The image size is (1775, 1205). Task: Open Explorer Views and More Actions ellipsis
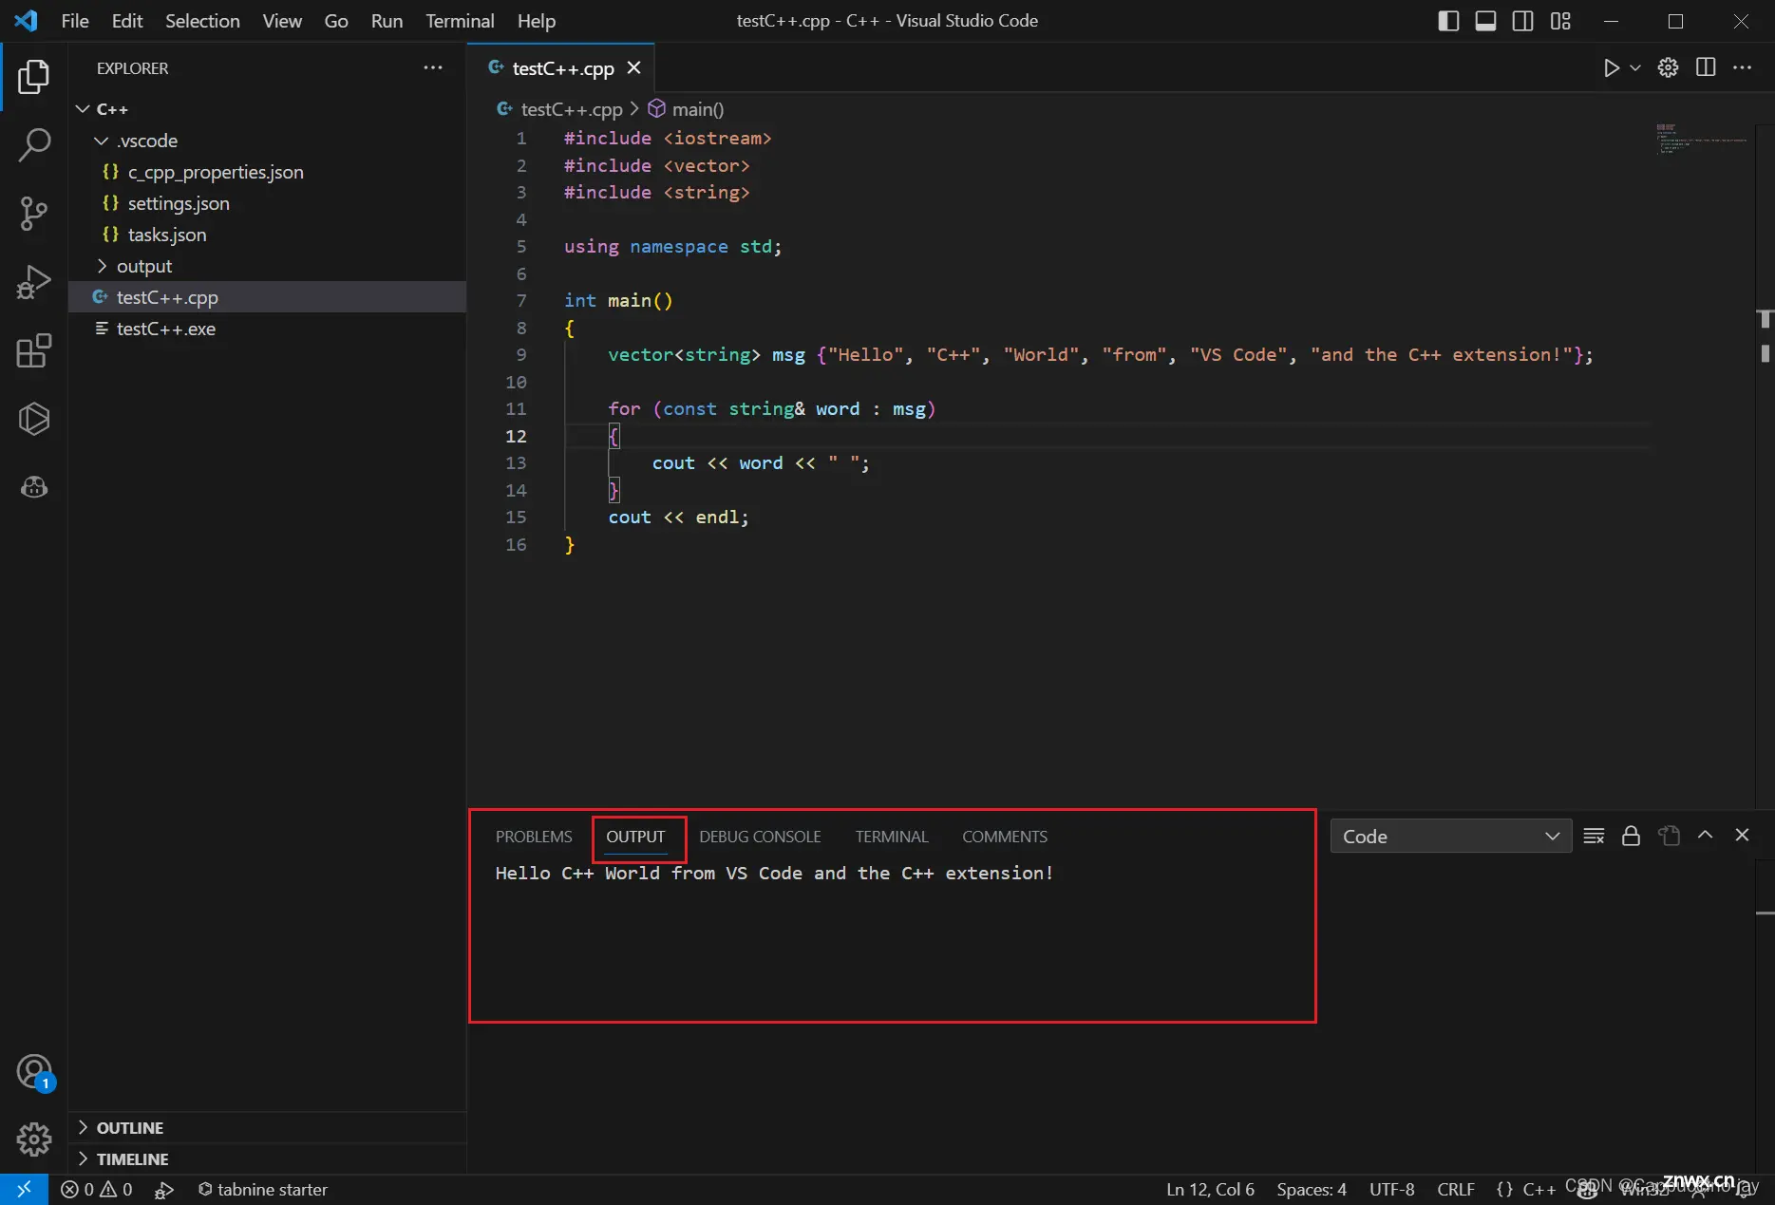[x=433, y=67]
